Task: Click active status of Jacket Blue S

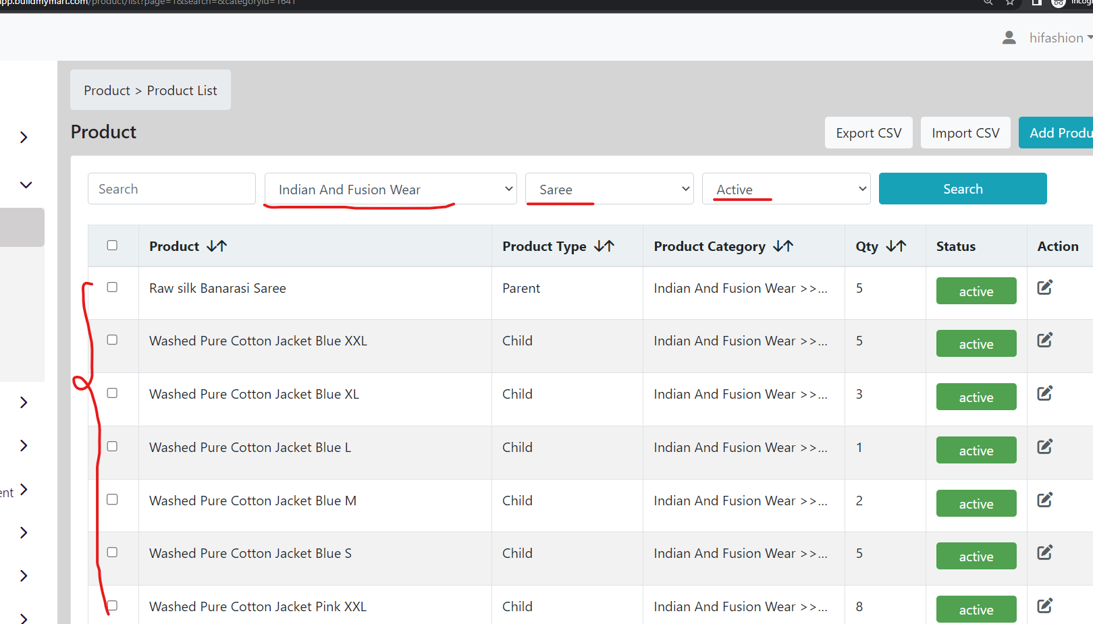Action: pos(976,557)
